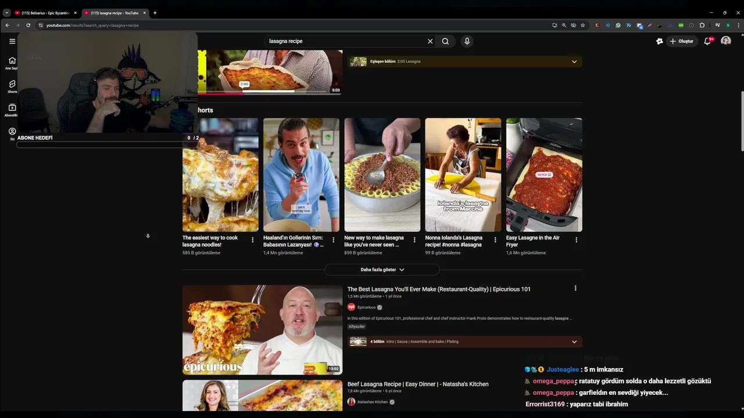The height and width of the screenshot is (418, 744).
Task: Switch to the Belisarius - Epic Byzantine tab
Action: point(45,13)
